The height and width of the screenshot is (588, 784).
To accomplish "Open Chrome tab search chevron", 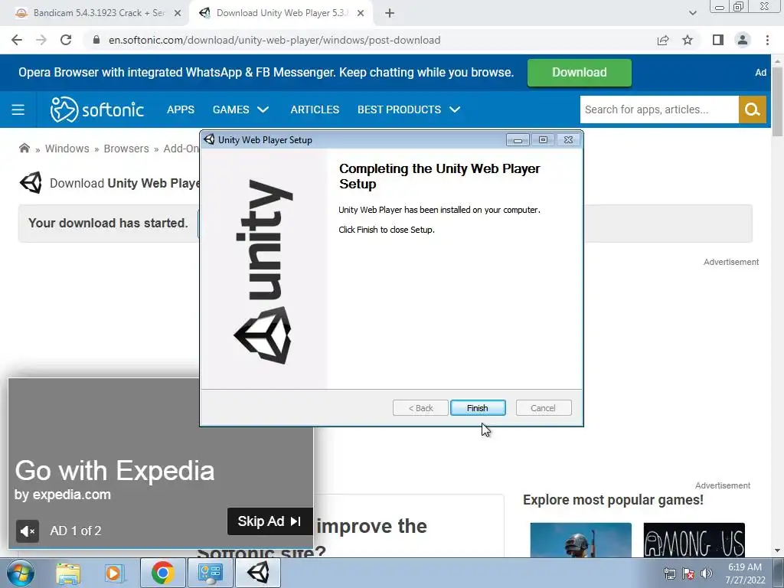I will (692, 14).
